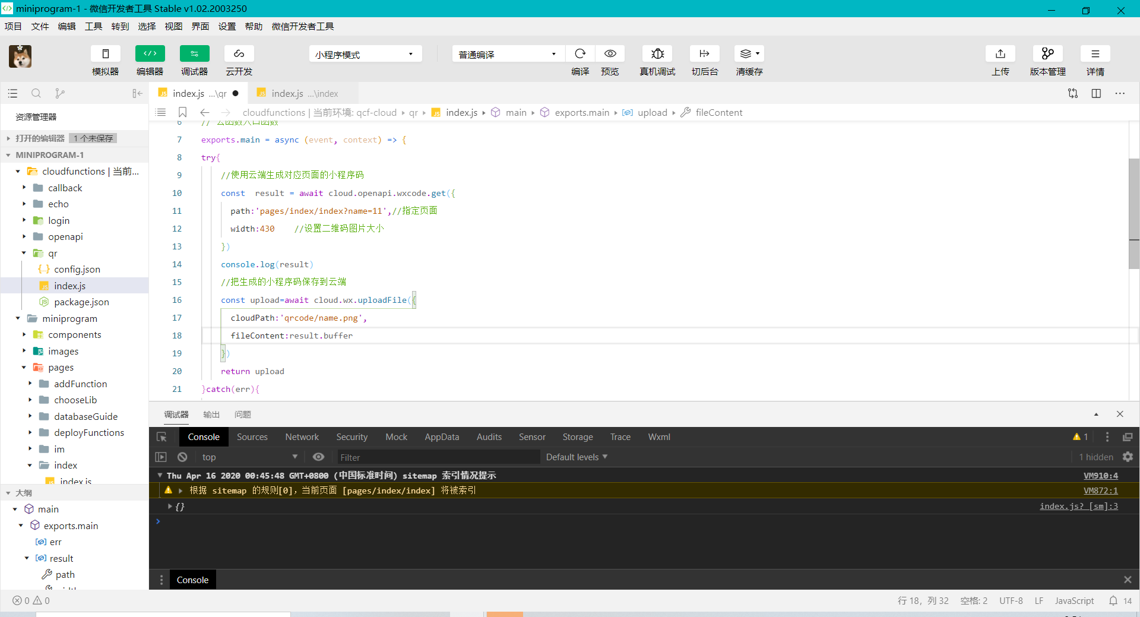This screenshot has width=1140, height=617.
Task: Select the unsaved index.js ...\qr tab
Action: (x=199, y=93)
